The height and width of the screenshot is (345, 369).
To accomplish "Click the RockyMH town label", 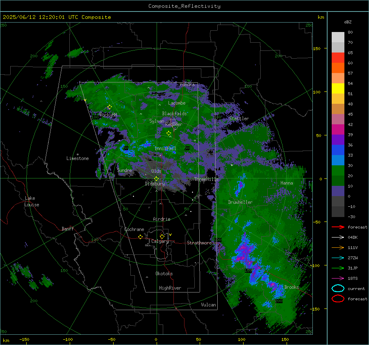I will 108,115.
